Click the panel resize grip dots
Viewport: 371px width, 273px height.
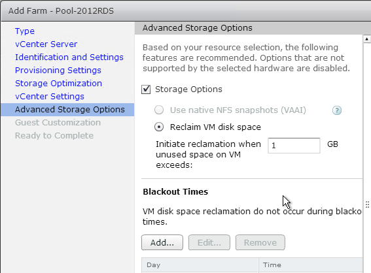pos(367,204)
